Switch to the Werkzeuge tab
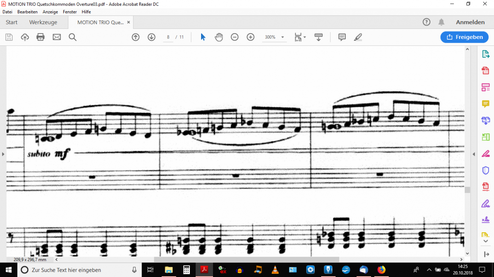The width and height of the screenshot is (494, 277). pyautogui.click(x=43, y=22)
